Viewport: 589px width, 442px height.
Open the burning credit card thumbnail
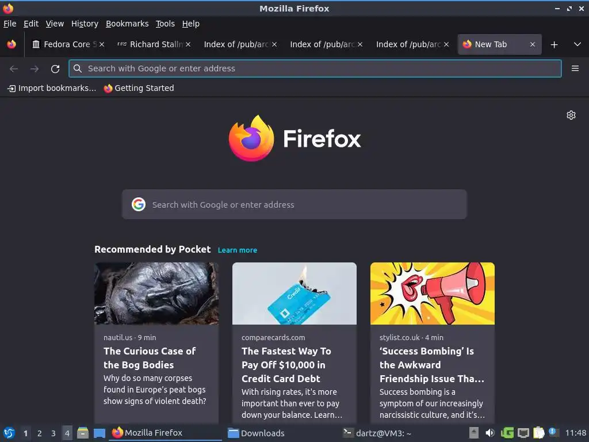tap(294, 294)
